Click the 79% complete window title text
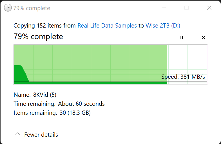Image resolution: width=221 pixels, height=144 pixels. click(x=32, y=8)
